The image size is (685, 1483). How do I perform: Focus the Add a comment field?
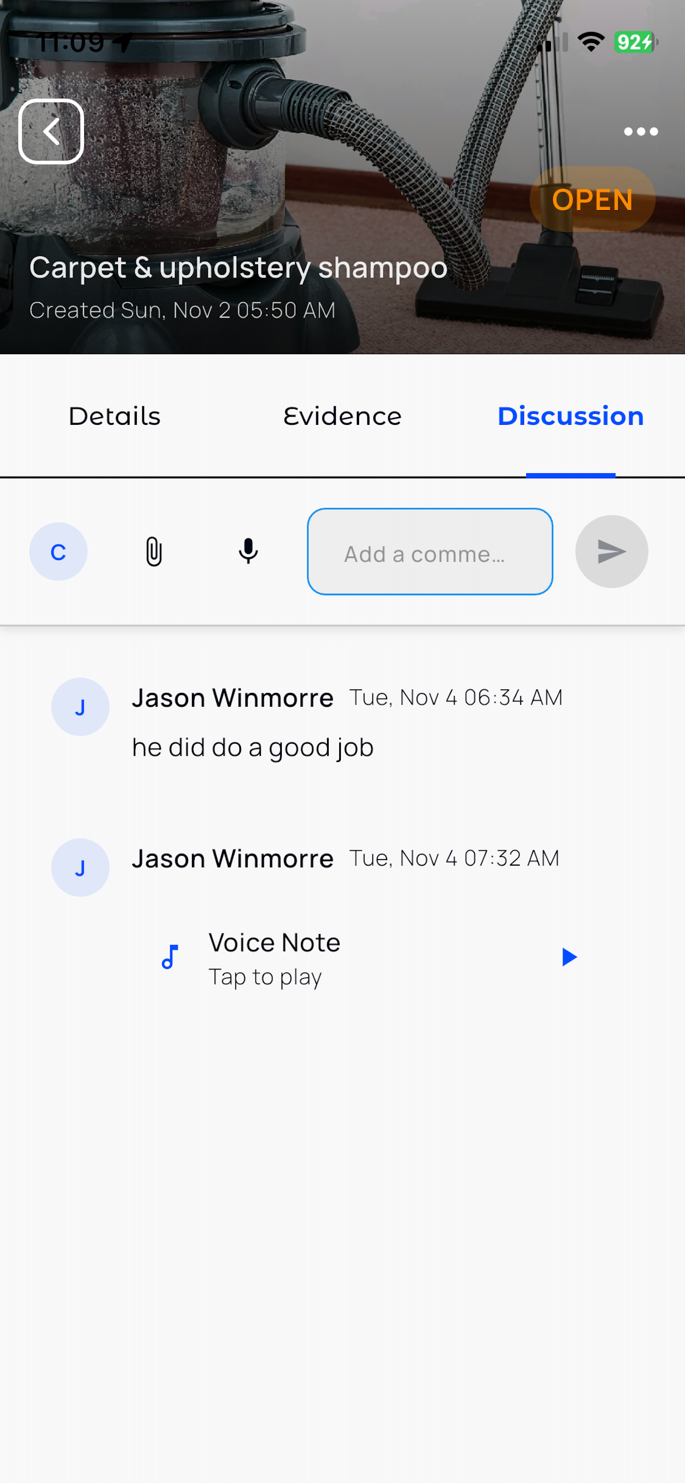[430, 552]
